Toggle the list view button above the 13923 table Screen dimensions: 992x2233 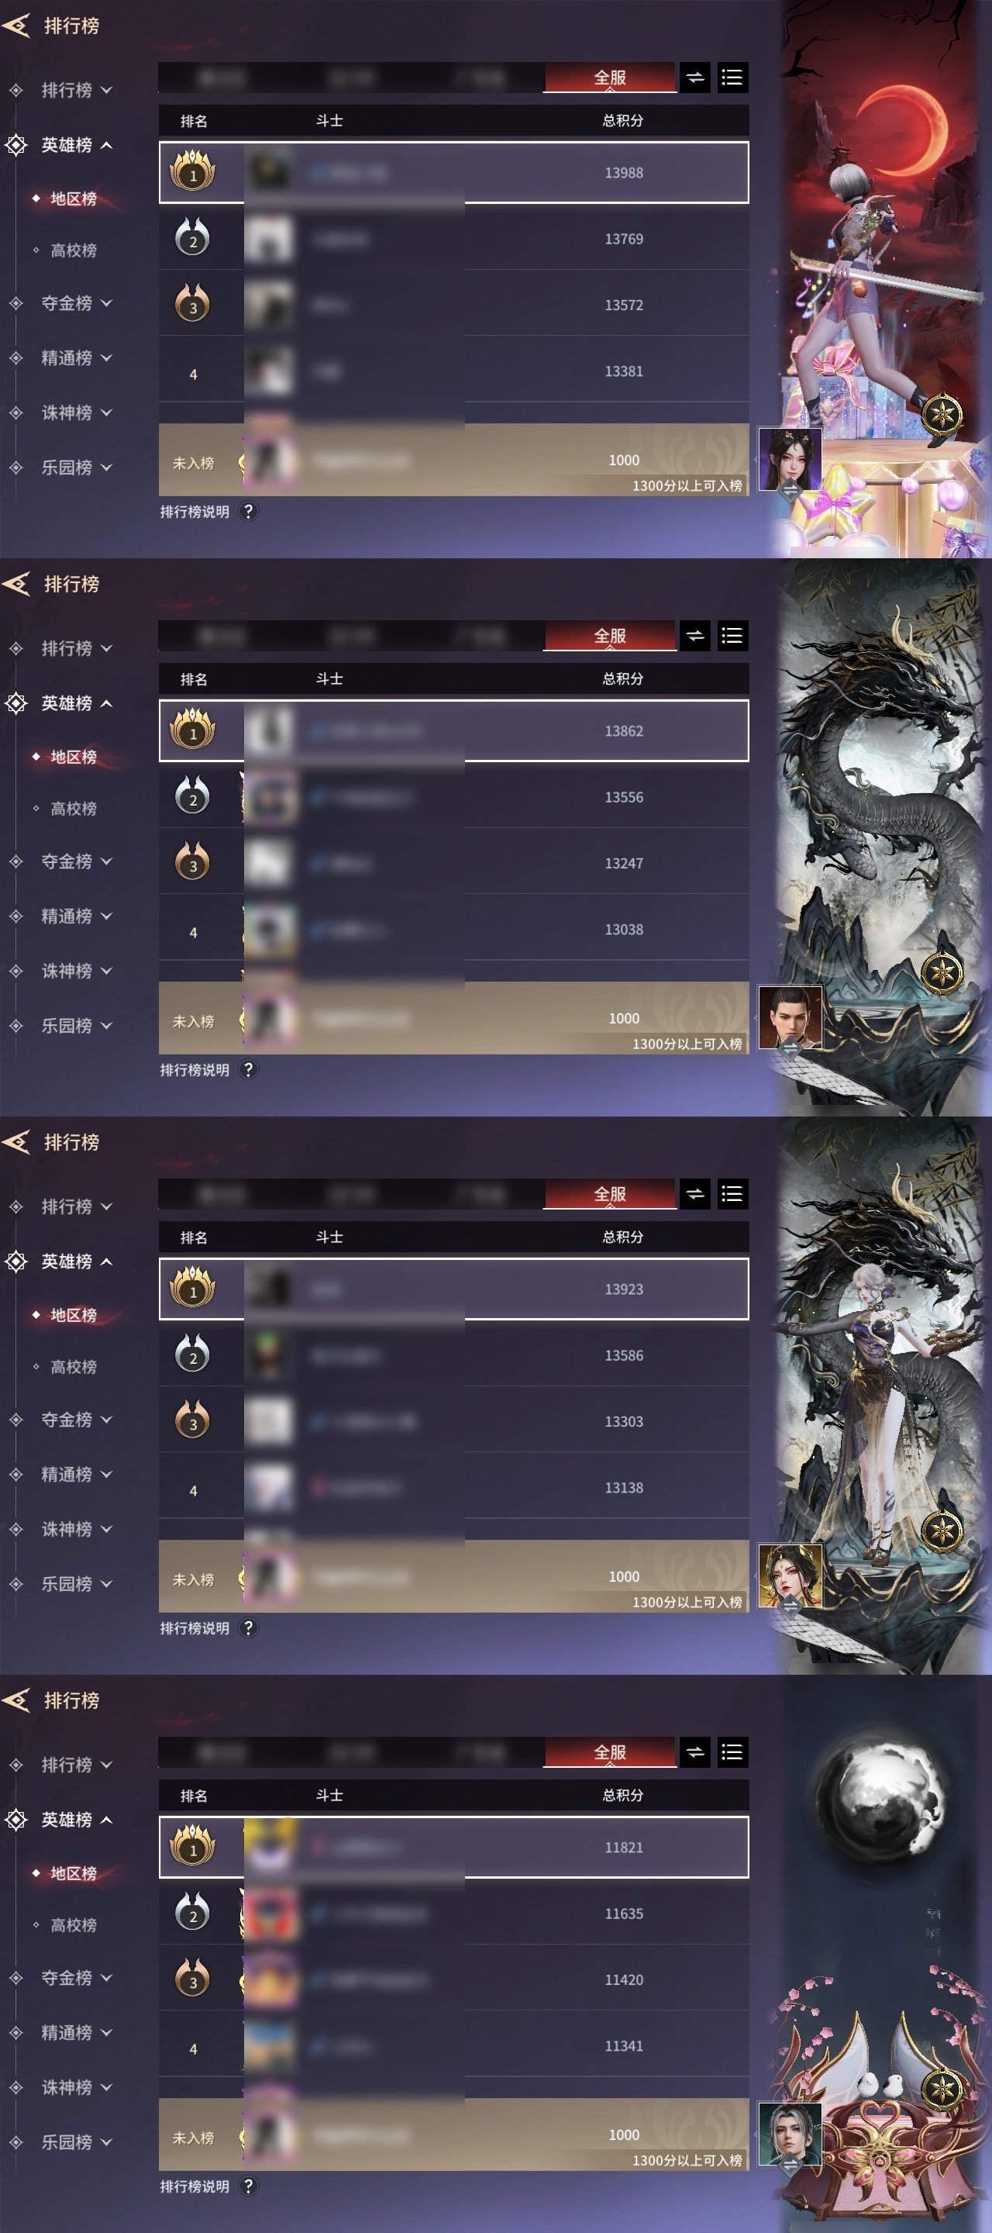click(x=732, y=1195)
